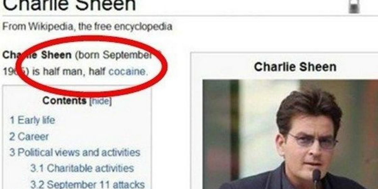Click section number 3.1 in Contents
The width and height of the screenshot is (378, 189).
[x=37, y=168]
